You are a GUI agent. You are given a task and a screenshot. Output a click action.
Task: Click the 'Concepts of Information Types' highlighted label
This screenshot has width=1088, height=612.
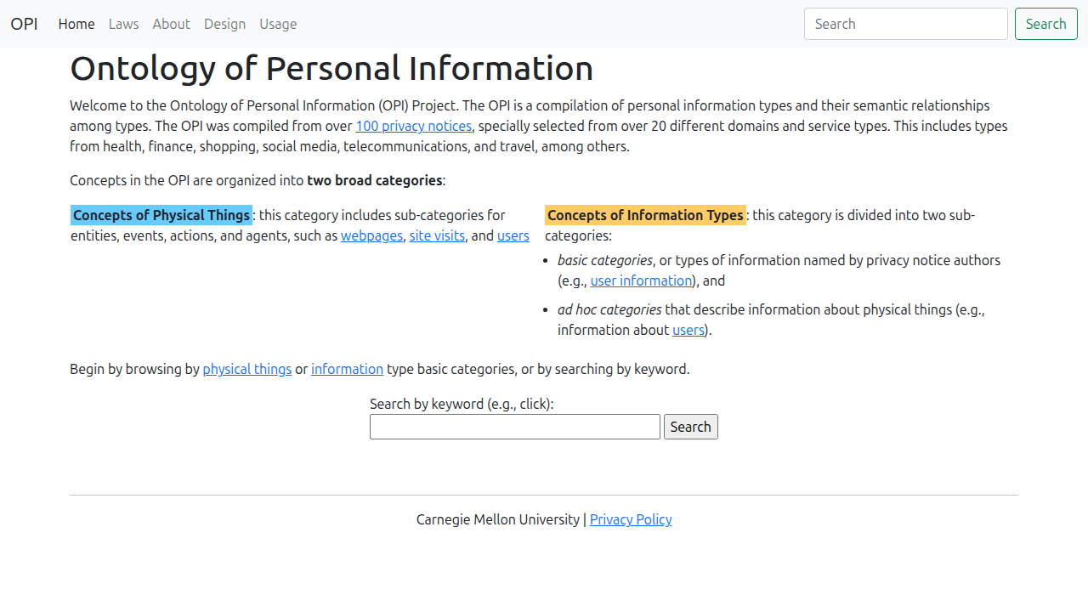645,215
